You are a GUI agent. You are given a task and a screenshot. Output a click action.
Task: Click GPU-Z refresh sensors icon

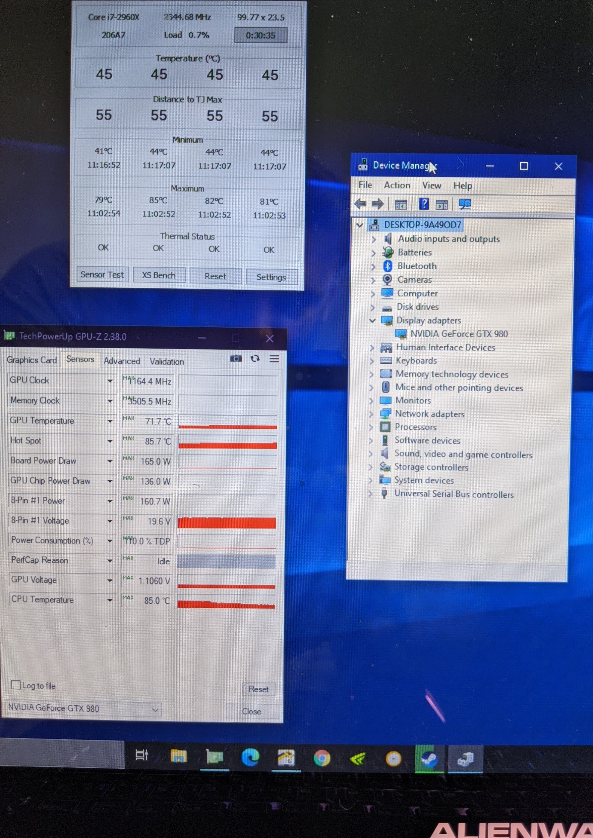[x=255, y=358]
